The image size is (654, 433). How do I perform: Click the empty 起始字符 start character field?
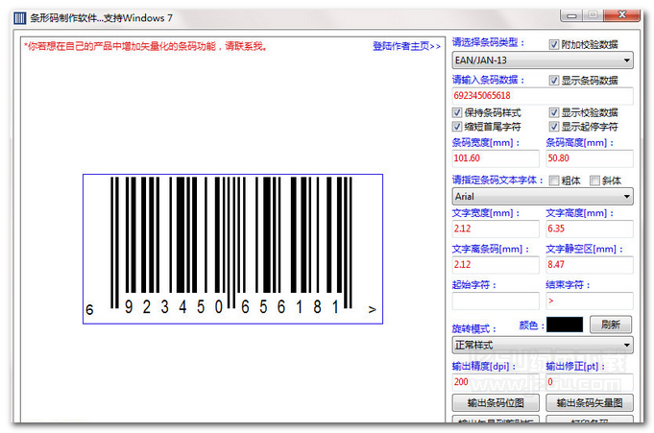coord(496,301)
